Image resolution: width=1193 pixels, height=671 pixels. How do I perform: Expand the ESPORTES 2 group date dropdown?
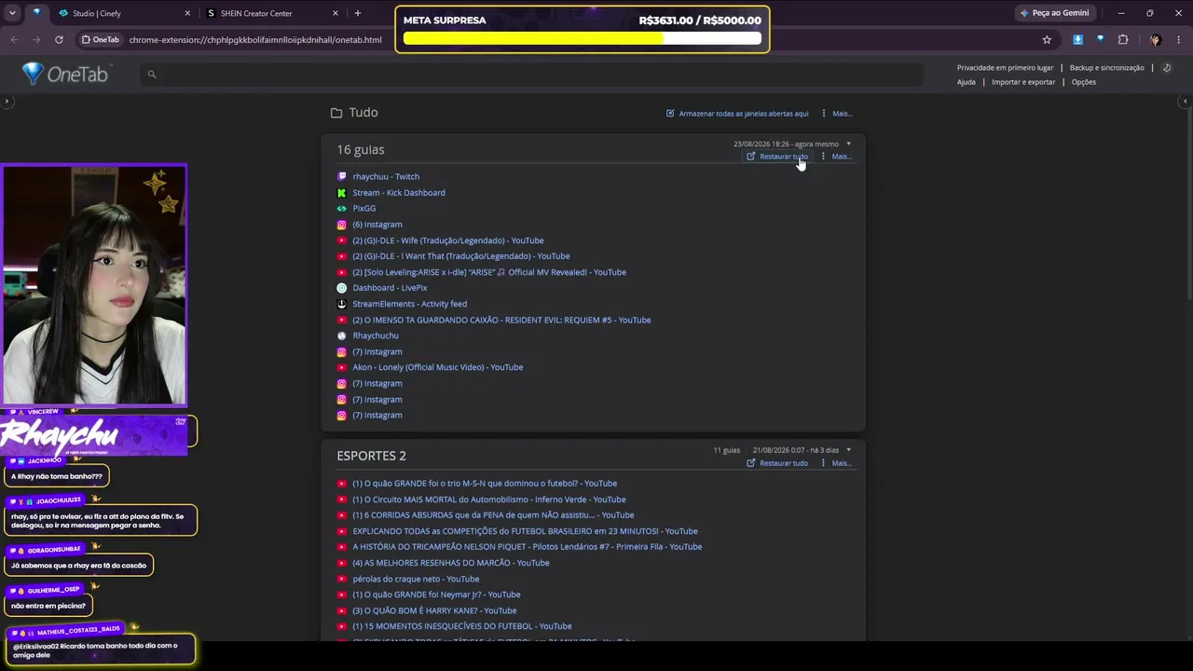848,450
